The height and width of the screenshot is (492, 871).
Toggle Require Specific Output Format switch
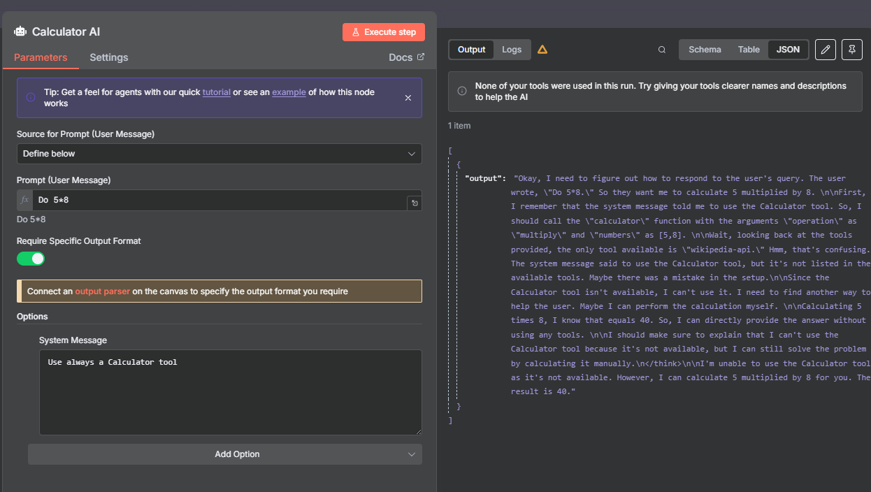tap(31, 259)
